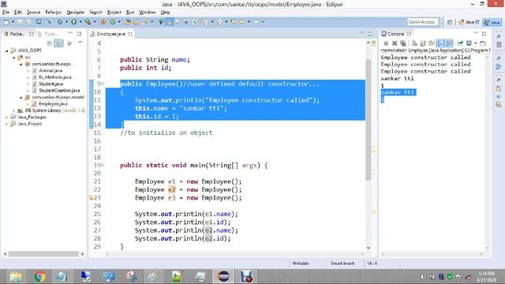Screen dimensions: 505x284
Task: Click Terminate square icon in Console
Action: 386,43
